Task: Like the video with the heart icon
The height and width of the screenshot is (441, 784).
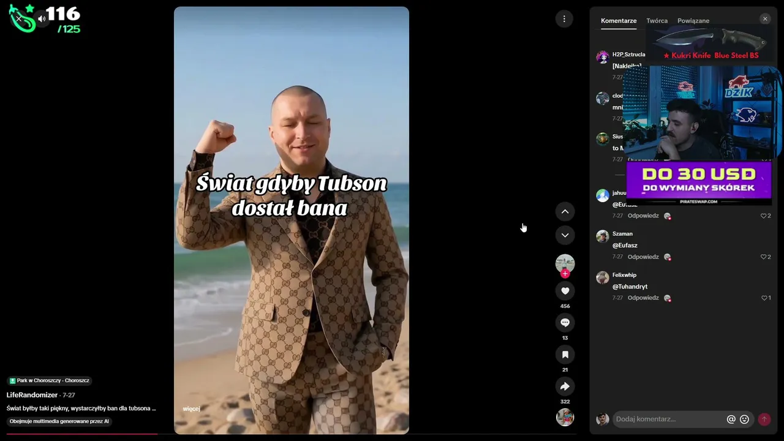Action: pos(565,291)
